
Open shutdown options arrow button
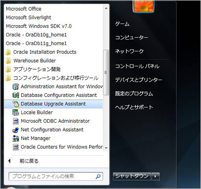pos(155,176)
